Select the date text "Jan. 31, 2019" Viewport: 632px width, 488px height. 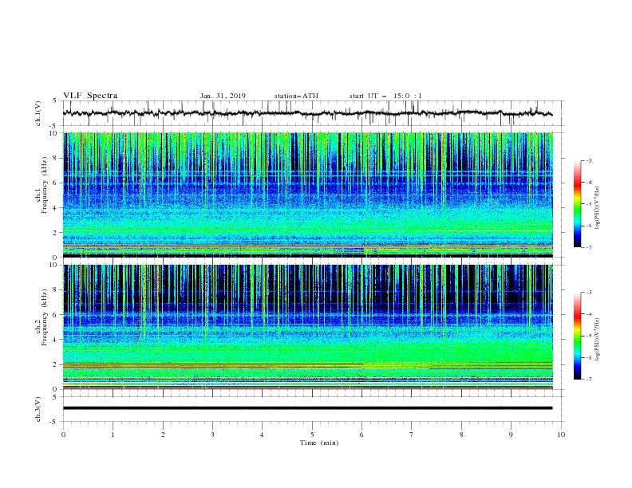223,96
